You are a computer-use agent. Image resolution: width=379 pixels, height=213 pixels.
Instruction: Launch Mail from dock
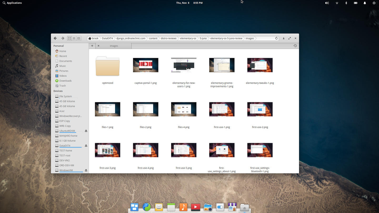(x=159, y=207)
